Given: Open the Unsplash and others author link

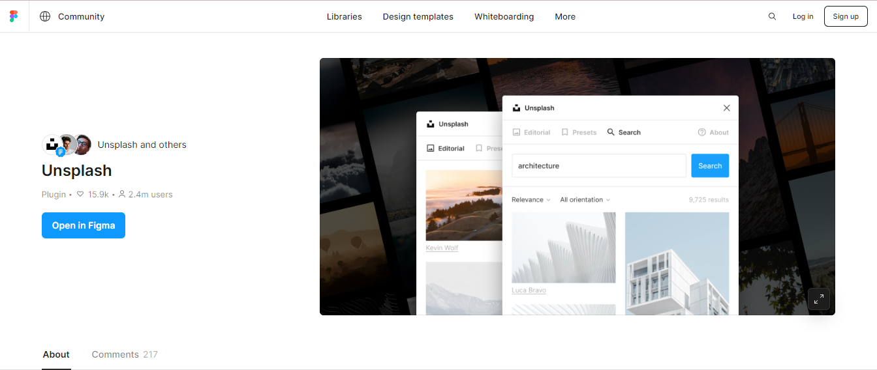Looking at the screenshot, I should (142, 145).
